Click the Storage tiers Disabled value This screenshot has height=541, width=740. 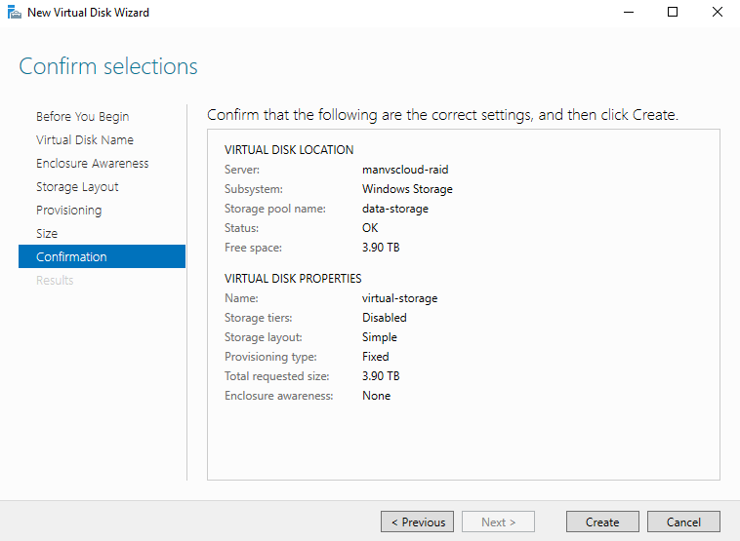tap(385, 318)
